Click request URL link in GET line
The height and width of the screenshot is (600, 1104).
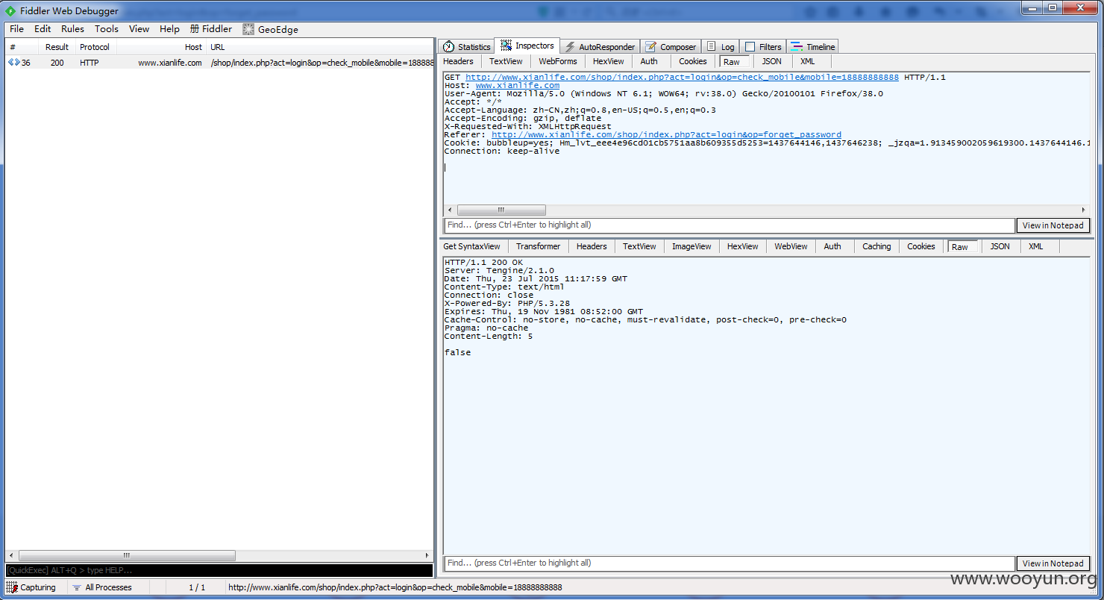[x=682, y=78]
